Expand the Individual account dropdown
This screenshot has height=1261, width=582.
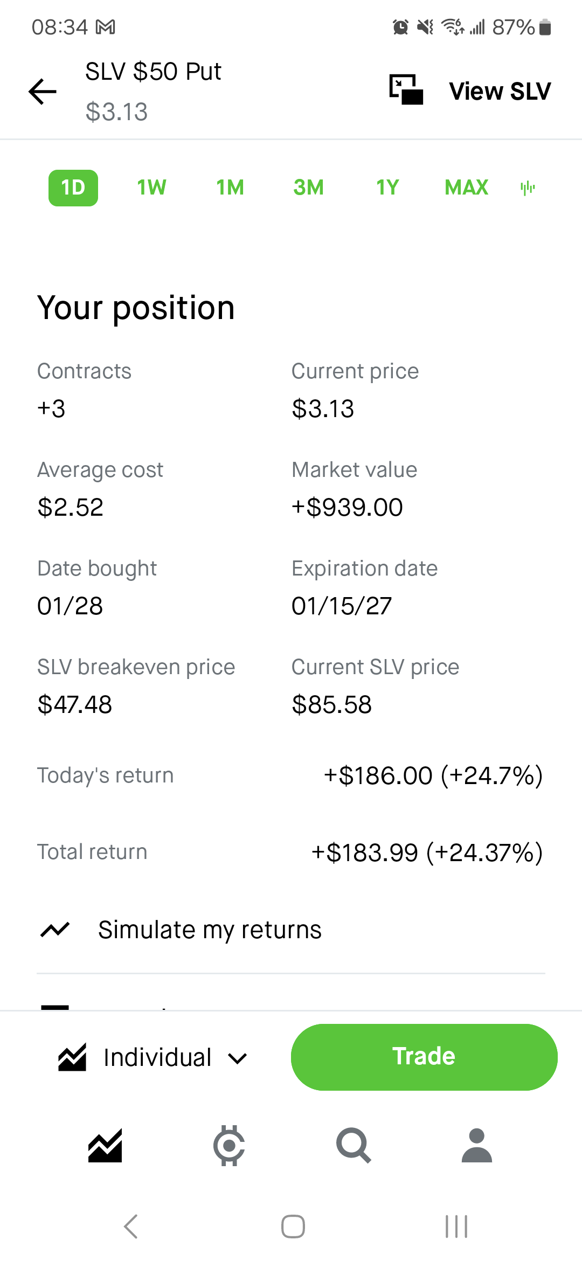pos(154,1057)
